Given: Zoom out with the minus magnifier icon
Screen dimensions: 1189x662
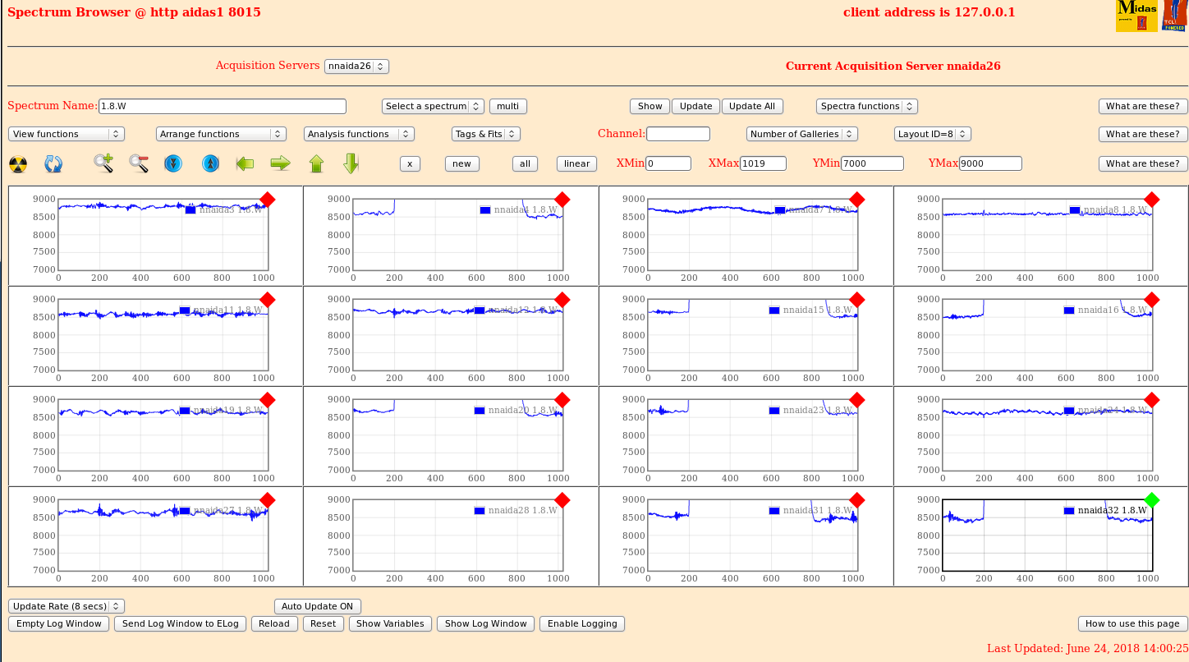Looking at the screenshot, I should pyautogui.click(x=139, y=163).
